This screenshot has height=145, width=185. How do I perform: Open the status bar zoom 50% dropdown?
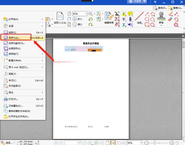point(141,143)
